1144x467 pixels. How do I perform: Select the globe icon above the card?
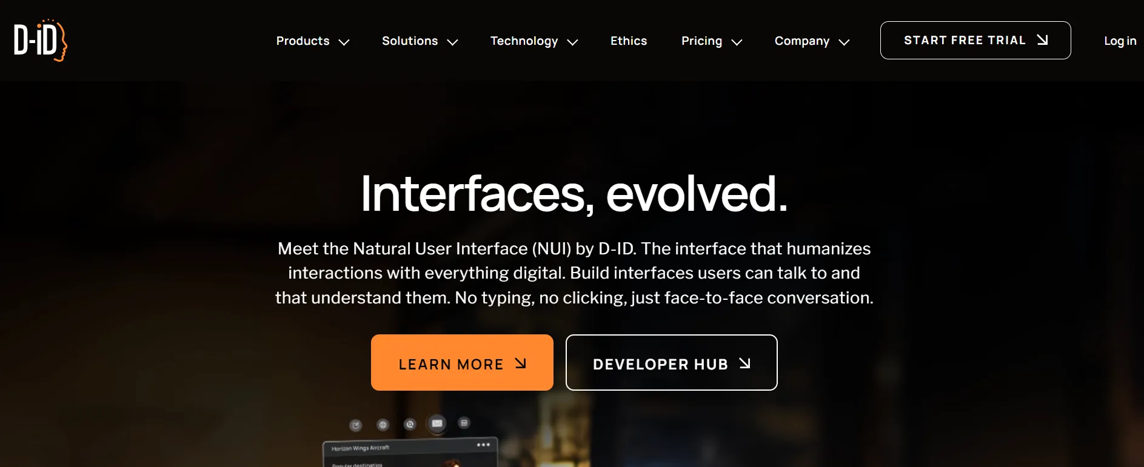(383, 425)
